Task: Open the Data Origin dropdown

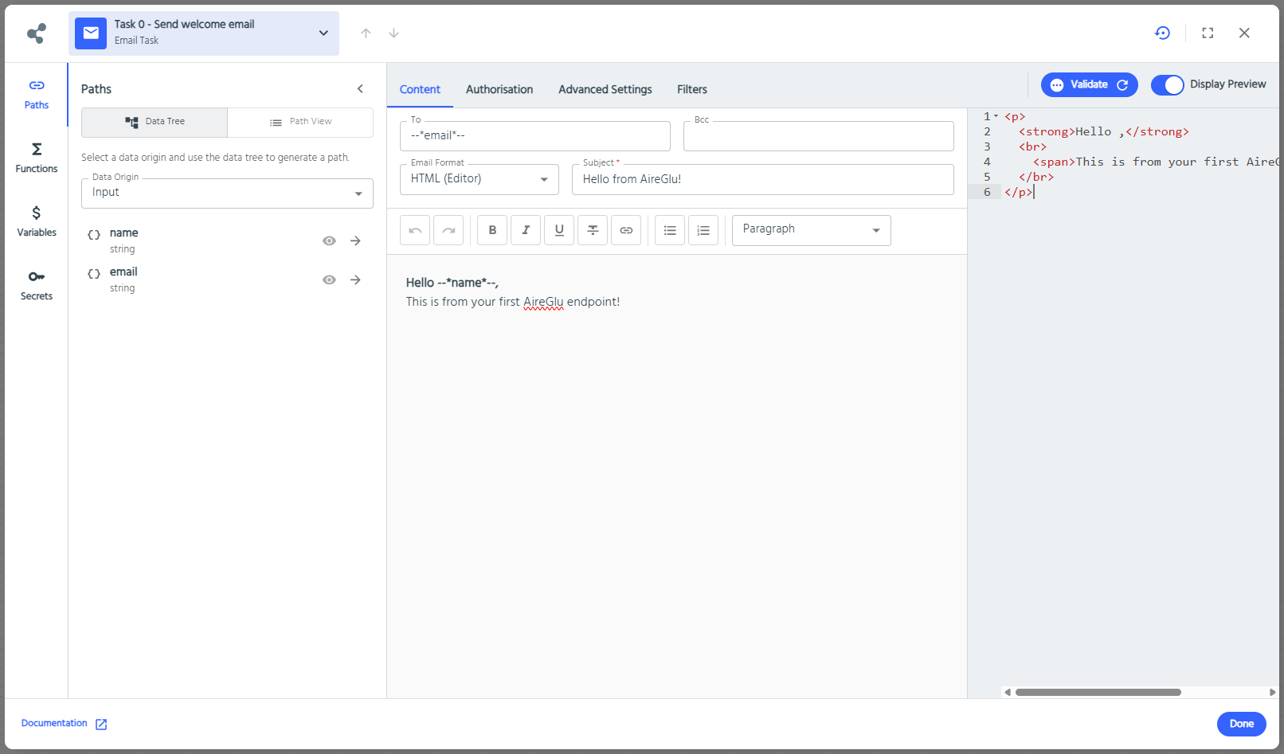Action: pyautogui.click(x=227, y=193)
